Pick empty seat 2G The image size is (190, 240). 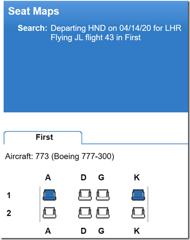point(103,213)
